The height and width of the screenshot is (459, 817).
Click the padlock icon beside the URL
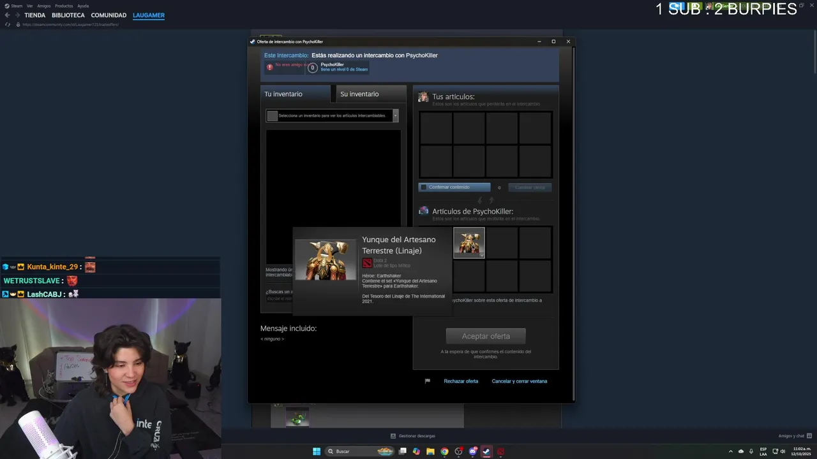pos(18,24)
